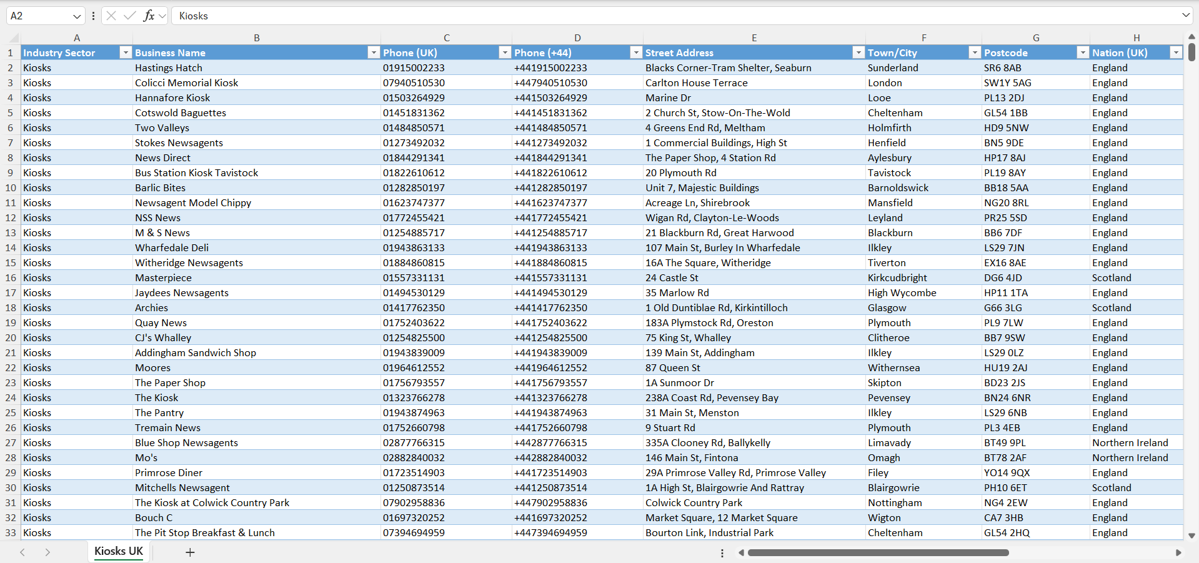Select row 33 header
The image size is (1199, 563).
click(11, 532)
